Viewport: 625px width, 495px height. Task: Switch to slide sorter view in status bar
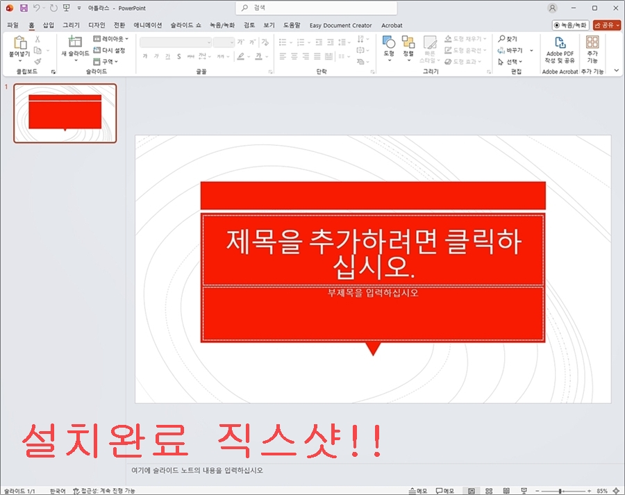coord(490,490)
